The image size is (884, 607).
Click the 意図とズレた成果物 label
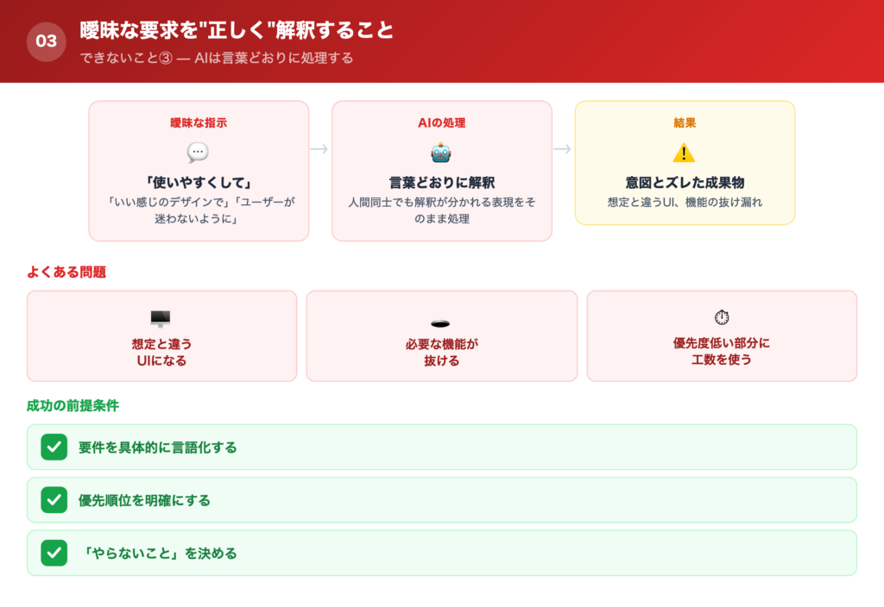tap(685, 183)
